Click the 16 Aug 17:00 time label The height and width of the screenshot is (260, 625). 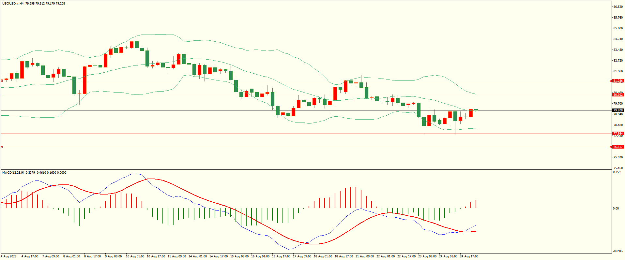tap(281, 256)
